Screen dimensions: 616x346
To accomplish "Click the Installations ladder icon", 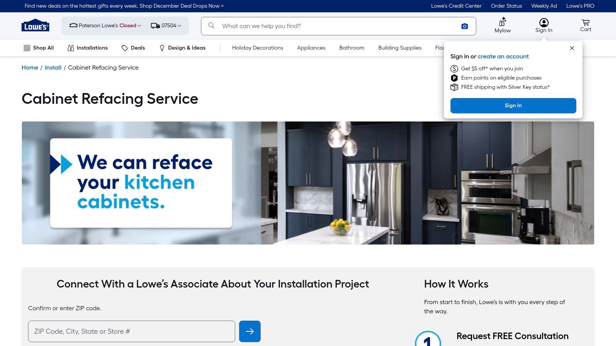I will click(x=71, y=48).
